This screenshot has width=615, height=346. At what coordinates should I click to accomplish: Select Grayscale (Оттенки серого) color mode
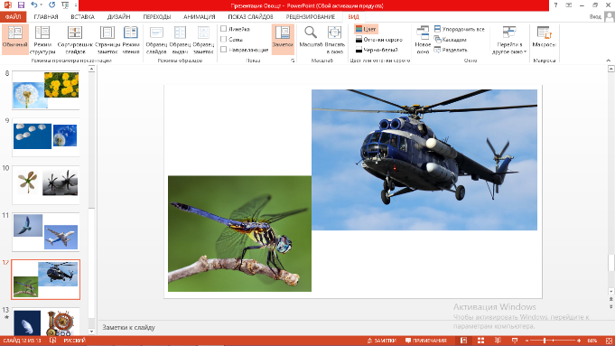pyautogui.click(x=379, y=40)
